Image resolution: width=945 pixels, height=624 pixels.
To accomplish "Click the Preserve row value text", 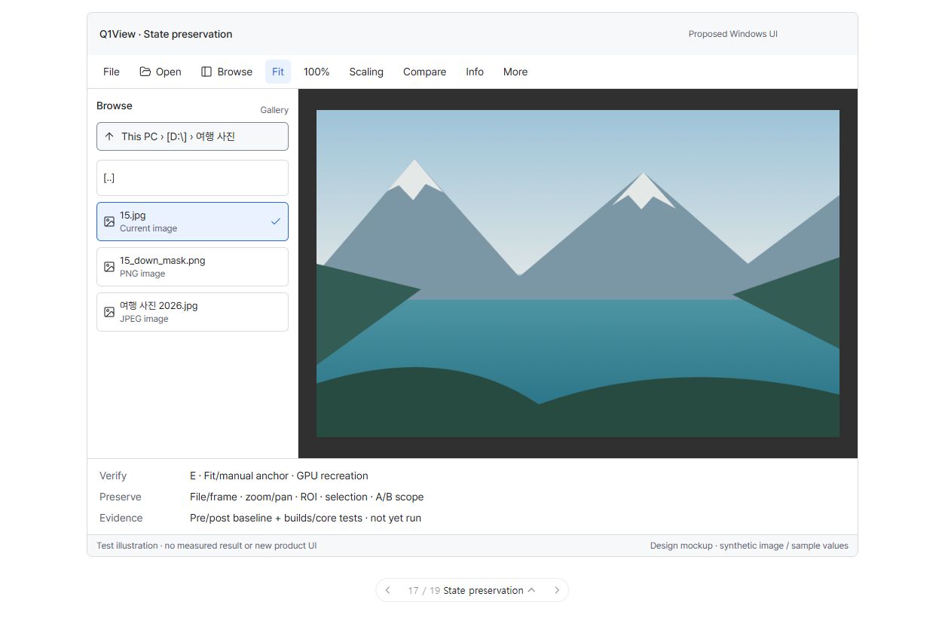I will coord(307,497).
